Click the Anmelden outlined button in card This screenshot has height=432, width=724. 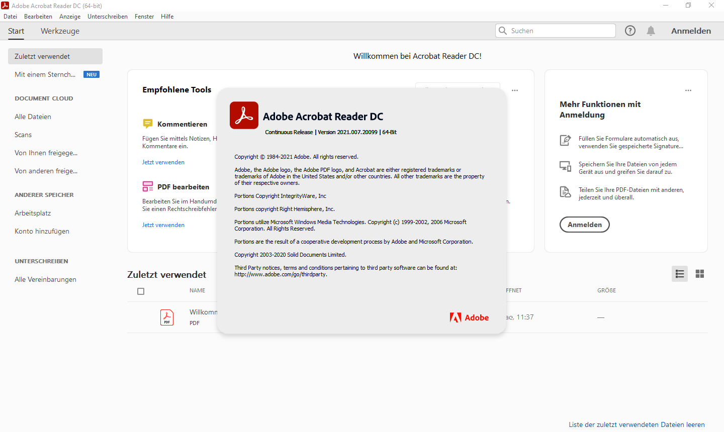pos(585,225)
